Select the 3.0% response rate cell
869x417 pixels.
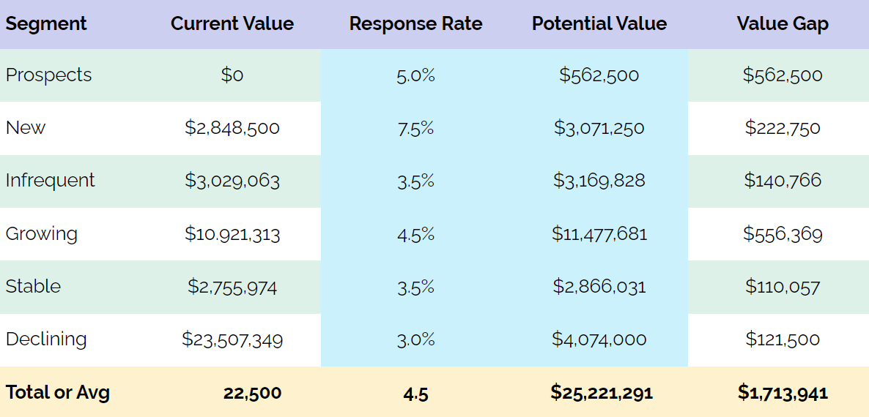(415, 339)
